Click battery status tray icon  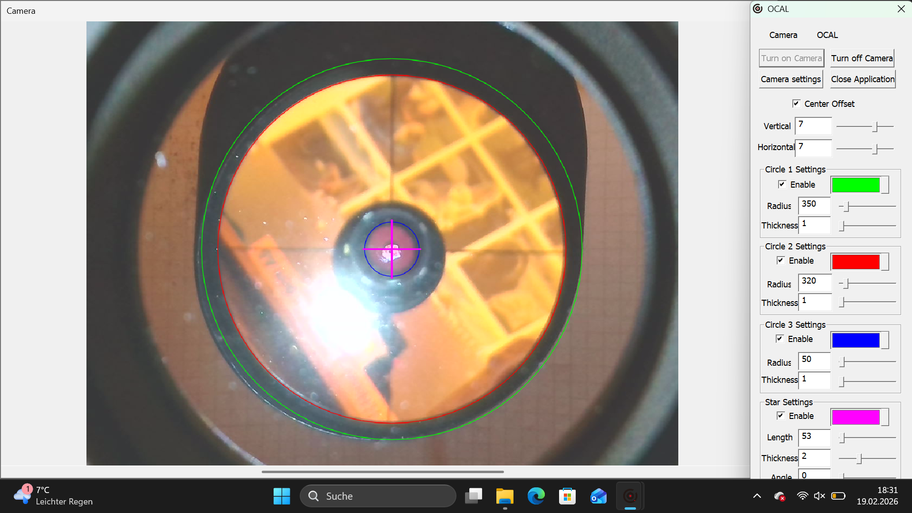click(838, 496)
